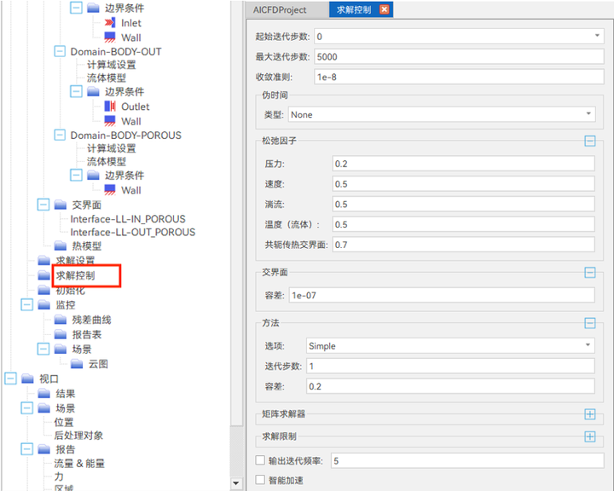The width and height of the screenshot is (614, 491).
Task: Select 流体模型 under Domain-BODY-POROUS
Action: click(106, 161)
